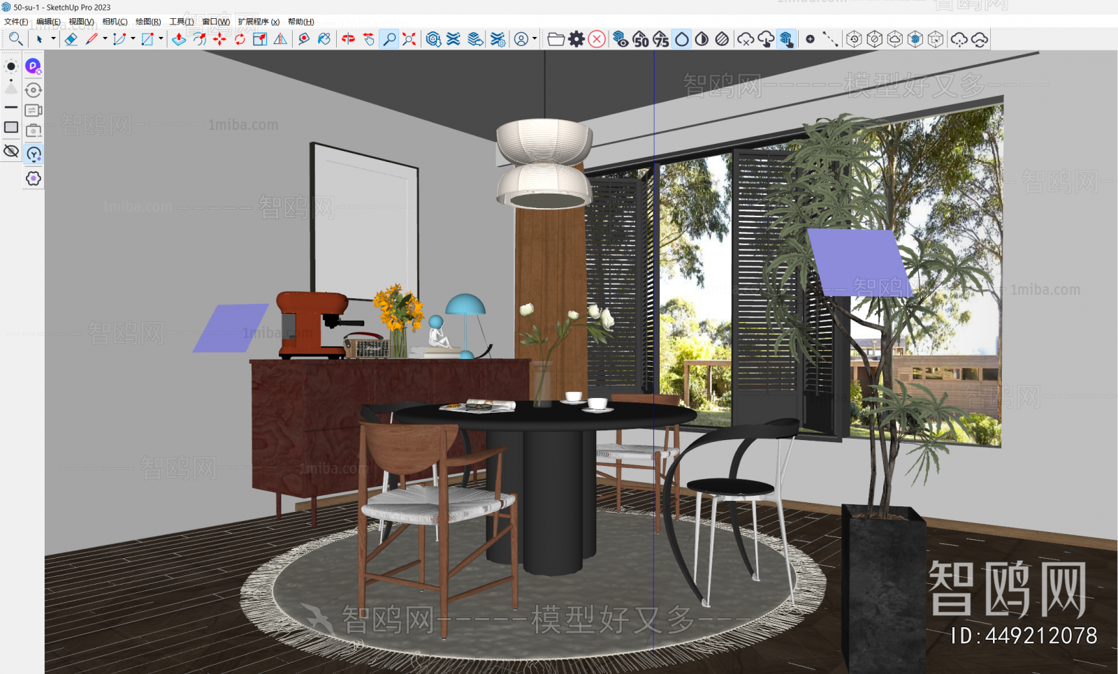
Task: Open the 3D Warehouse icon
Action: (433, 39)
